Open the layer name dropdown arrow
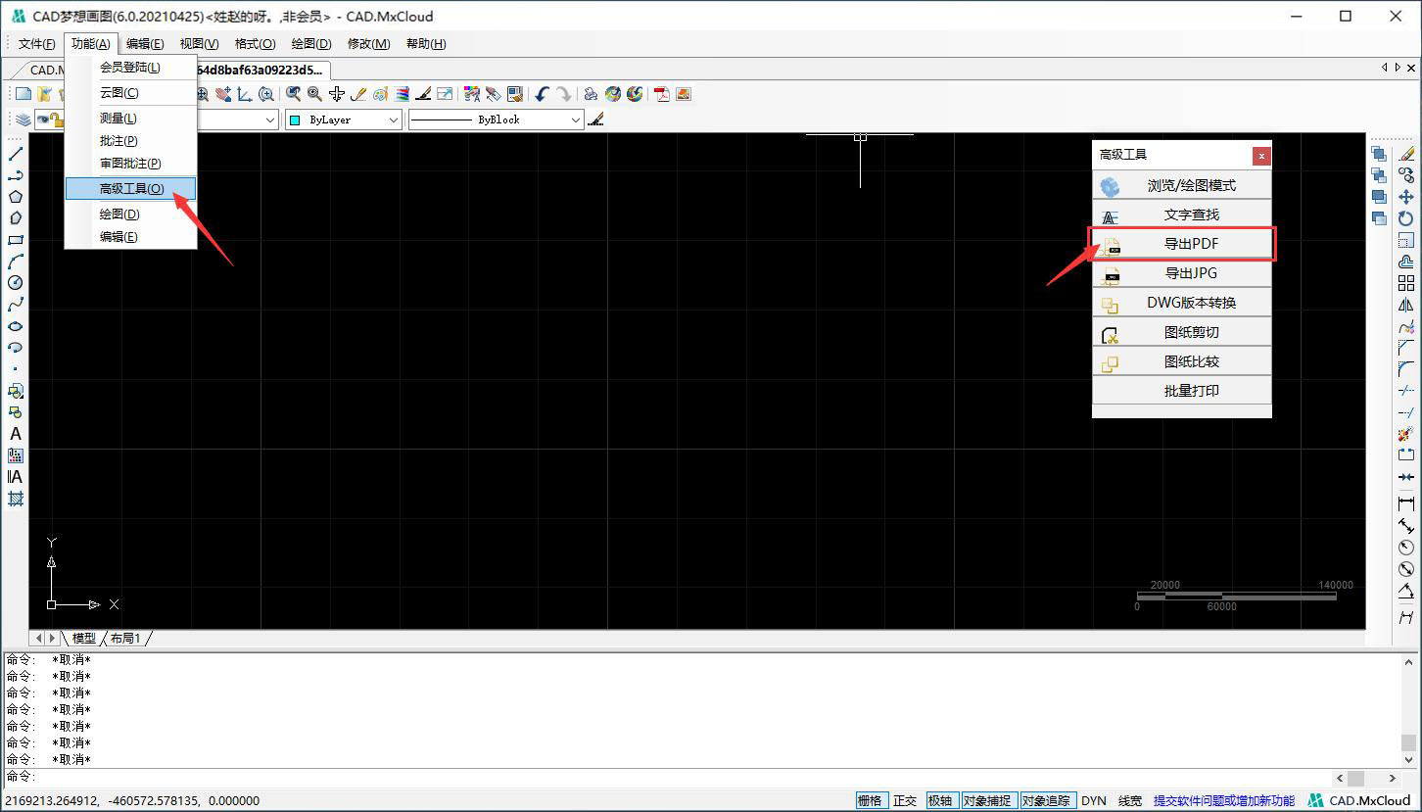Screen dimensions: 1422x812 (x=271, y=119)
